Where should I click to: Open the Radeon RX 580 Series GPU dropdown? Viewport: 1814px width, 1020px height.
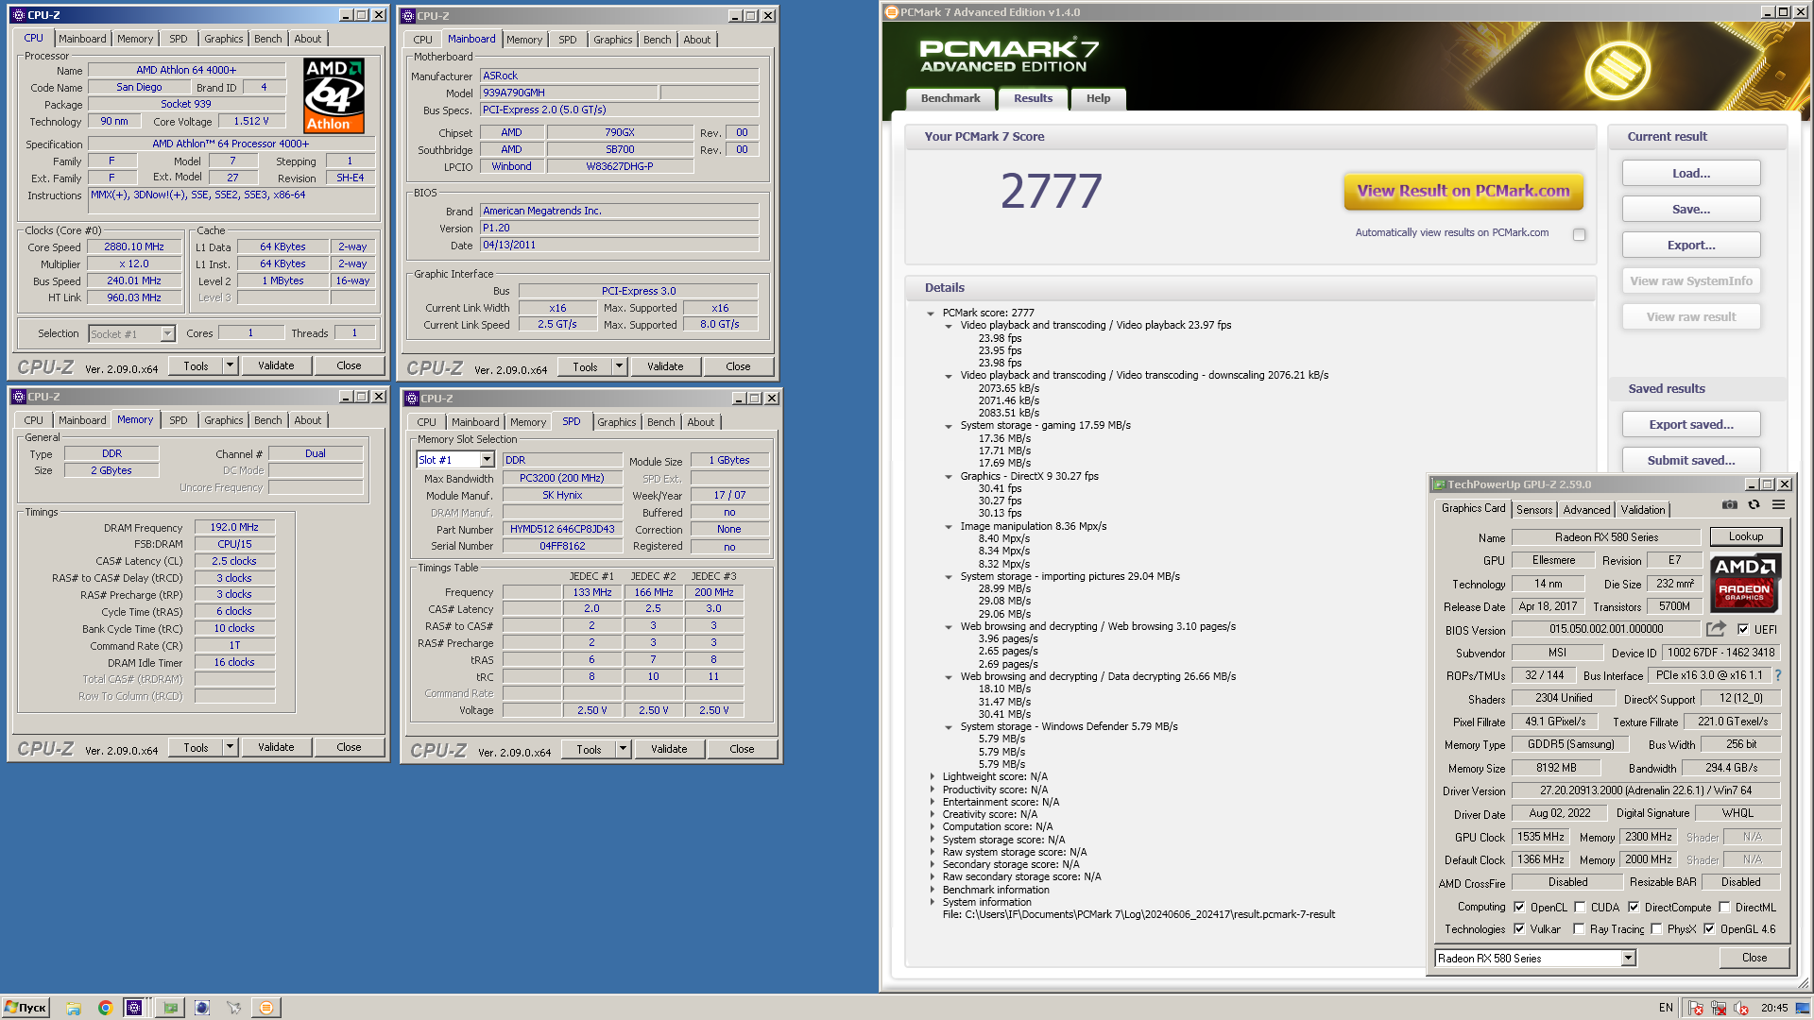coord(1628,959)
